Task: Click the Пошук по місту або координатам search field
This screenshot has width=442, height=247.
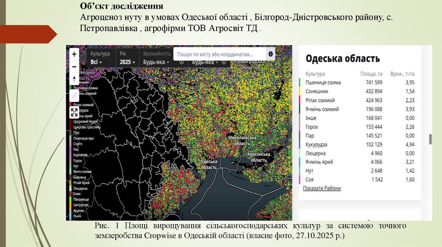Action: point(220,54)
